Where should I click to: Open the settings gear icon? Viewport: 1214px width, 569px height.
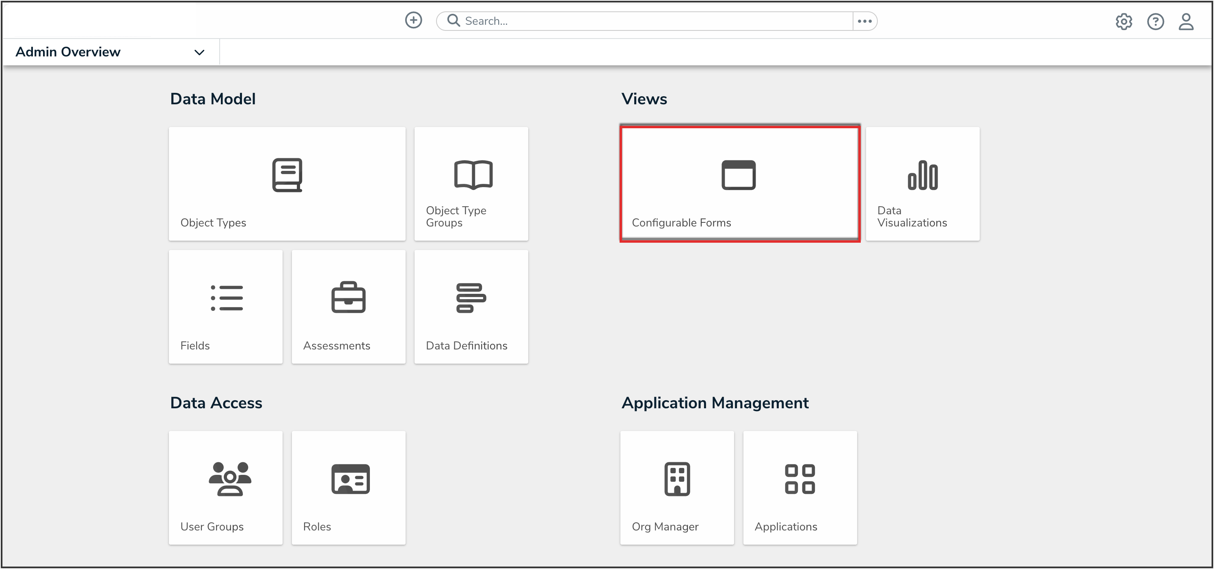(x=1123, y=22)
